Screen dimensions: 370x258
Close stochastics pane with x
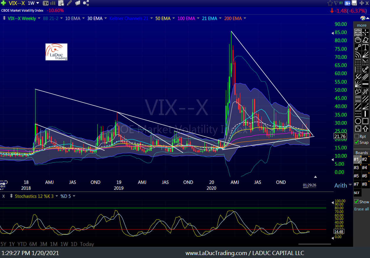click(4, 196)
